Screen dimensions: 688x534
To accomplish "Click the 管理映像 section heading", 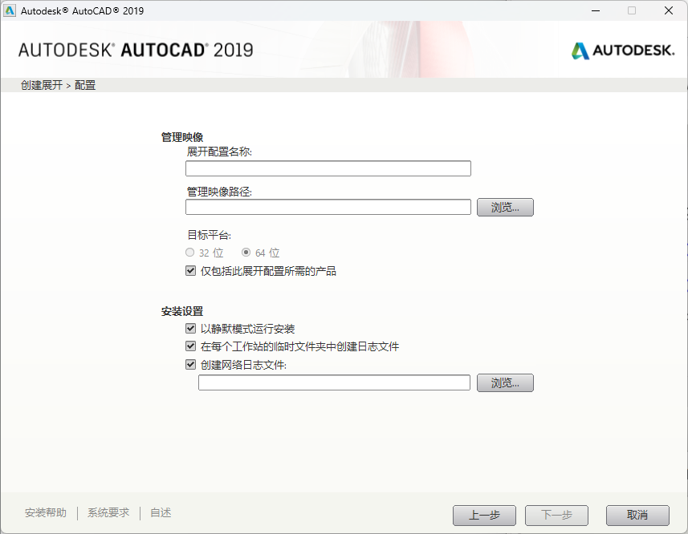I will click(182, 137).
